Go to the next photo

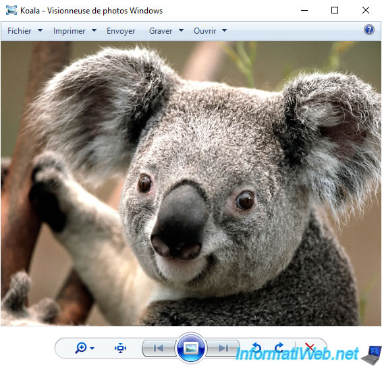click(223, 348)
